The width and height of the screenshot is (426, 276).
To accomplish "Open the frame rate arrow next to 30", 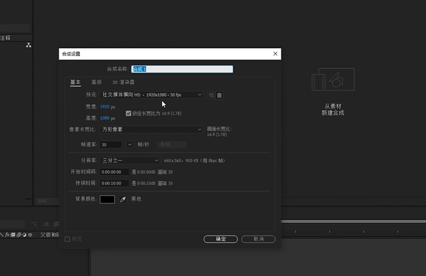I will (129, 144).
